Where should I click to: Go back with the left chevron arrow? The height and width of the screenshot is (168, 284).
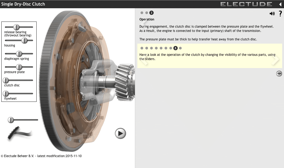[145, 60]
